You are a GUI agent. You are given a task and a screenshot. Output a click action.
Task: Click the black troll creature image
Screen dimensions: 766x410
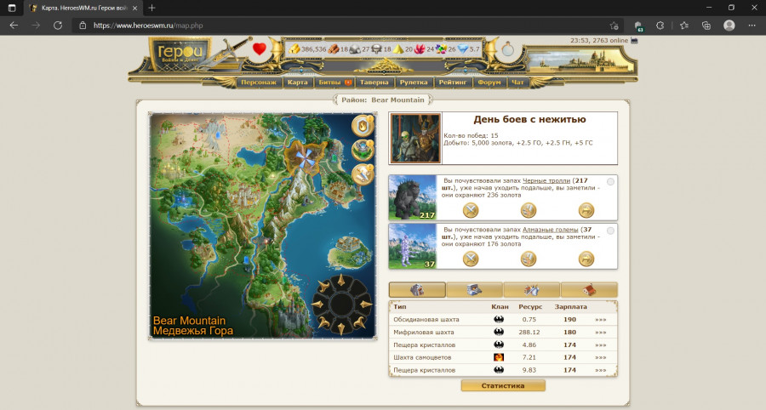click(412, 197)
